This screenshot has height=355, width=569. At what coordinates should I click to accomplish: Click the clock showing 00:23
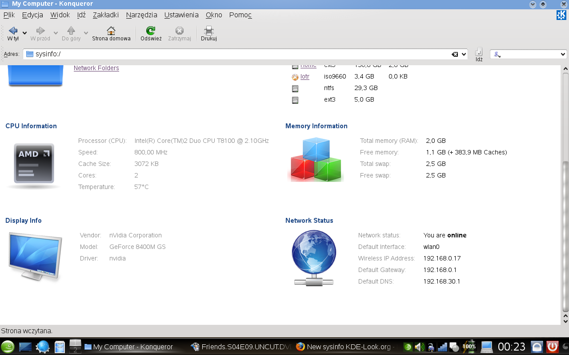click(x=512, y=347)
